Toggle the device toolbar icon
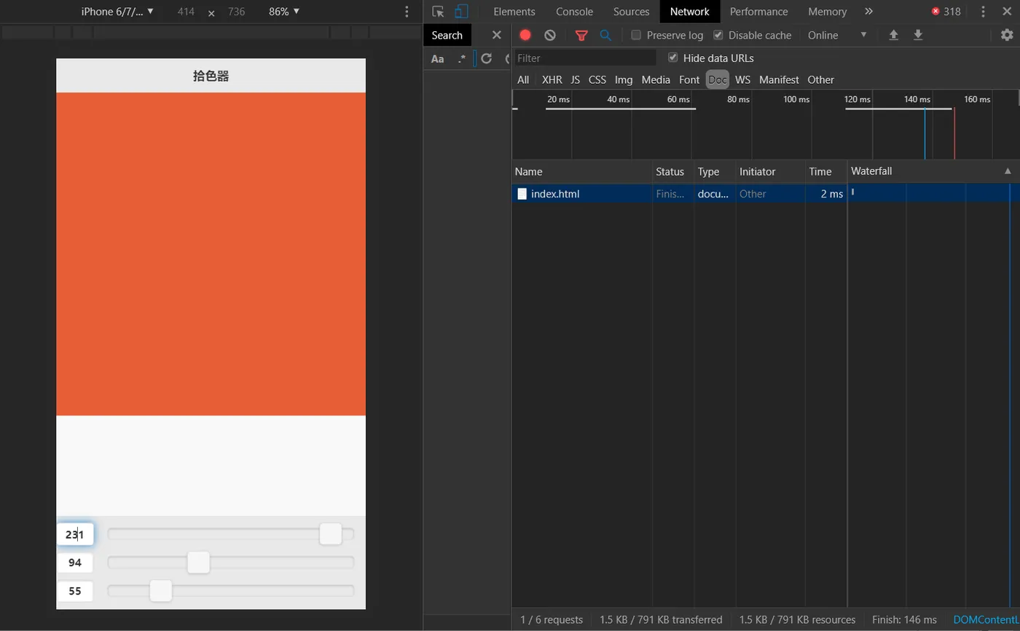This screenshot has width=1020, height=631. click(x=460, y=12)
